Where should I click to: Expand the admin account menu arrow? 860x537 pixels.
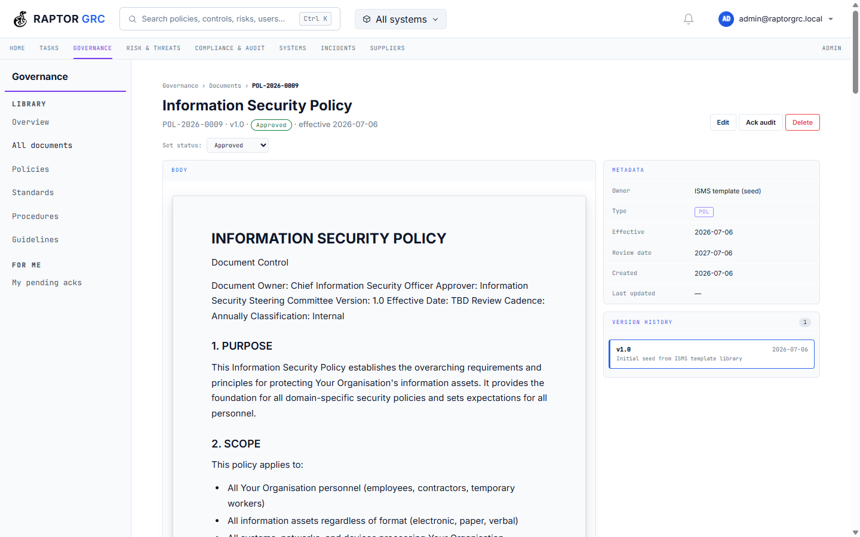(x=831, y=19)
